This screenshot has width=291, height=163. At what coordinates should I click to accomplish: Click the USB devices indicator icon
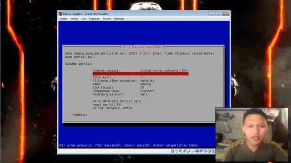[189, 151]
